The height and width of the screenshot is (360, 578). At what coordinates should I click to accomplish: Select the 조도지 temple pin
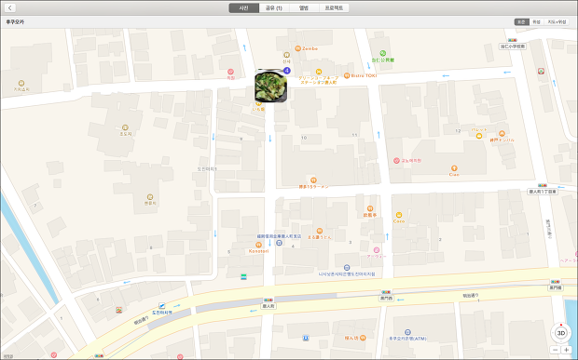click(125, 127)
